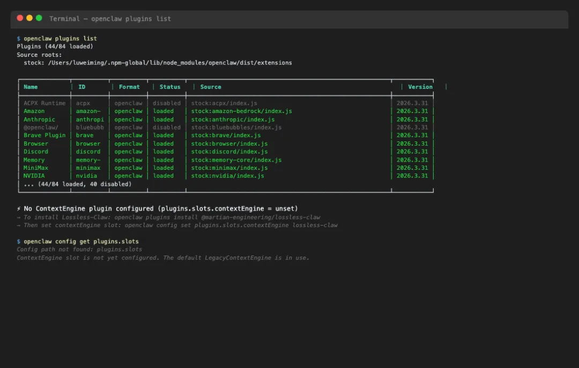The image size is (579, 368).
Task: Click the Name column header
Action: [x=31, y=87]
